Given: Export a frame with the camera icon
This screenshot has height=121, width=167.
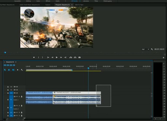Looking at the screenshot, I should pyautogui.click(x=80, y=57).
